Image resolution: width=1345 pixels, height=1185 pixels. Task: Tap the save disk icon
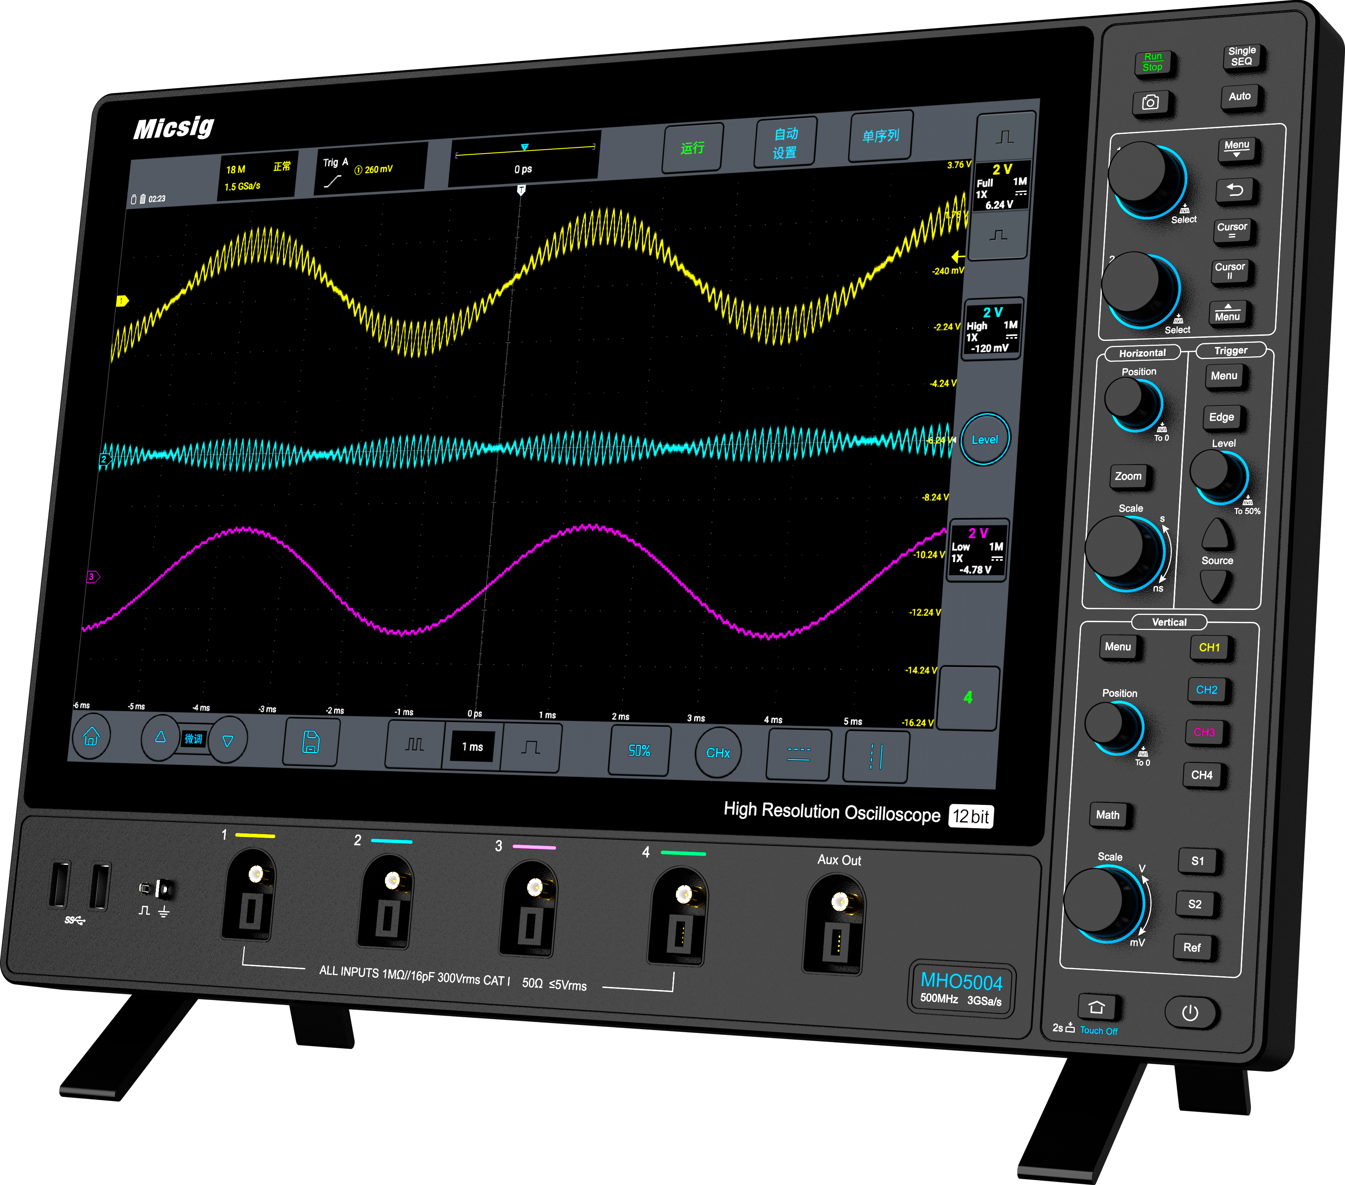coord(311,743)
